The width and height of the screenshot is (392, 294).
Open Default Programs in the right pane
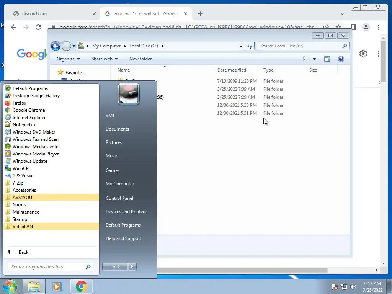click(123, 225)
